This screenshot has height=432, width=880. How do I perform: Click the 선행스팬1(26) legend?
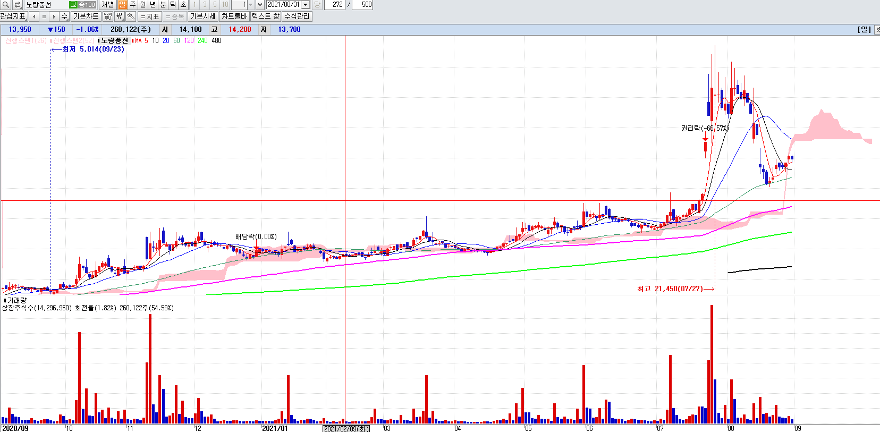(x=26, y=40)
